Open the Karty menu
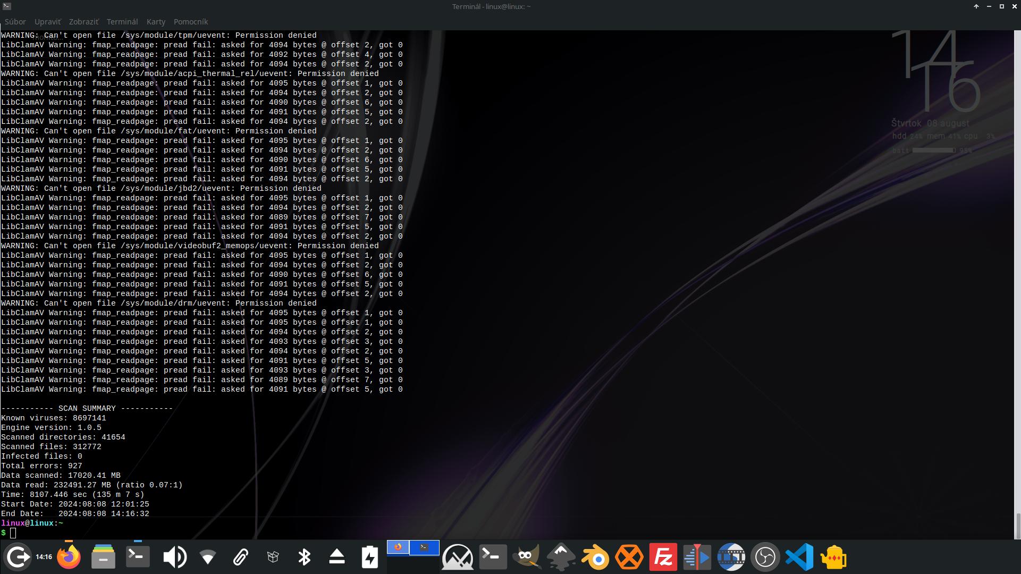Image resolution: width=1021 pixels, height=574 pixels. coord(156,22)
